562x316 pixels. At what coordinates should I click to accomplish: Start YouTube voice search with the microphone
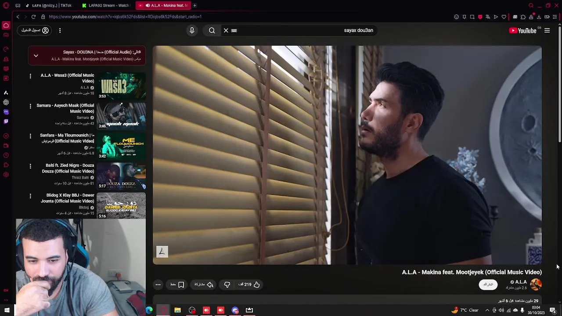(x=192, y=30)
